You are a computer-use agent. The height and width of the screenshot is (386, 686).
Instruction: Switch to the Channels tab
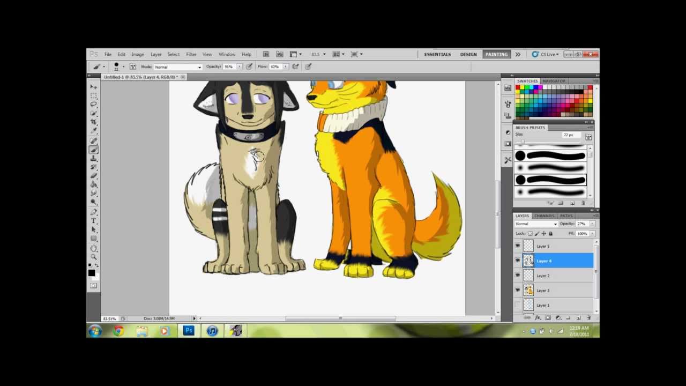(544, 216)
